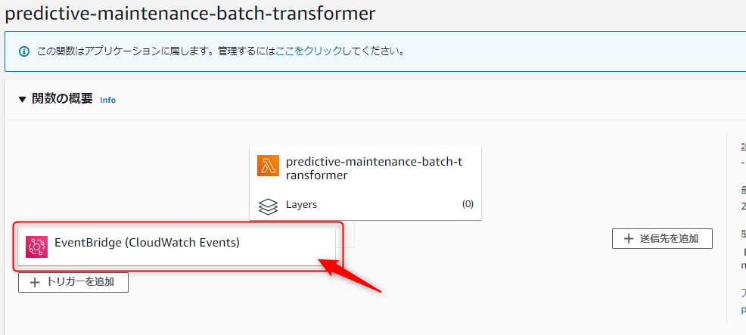Click the plus icon beside 送信先を追加

628,239
